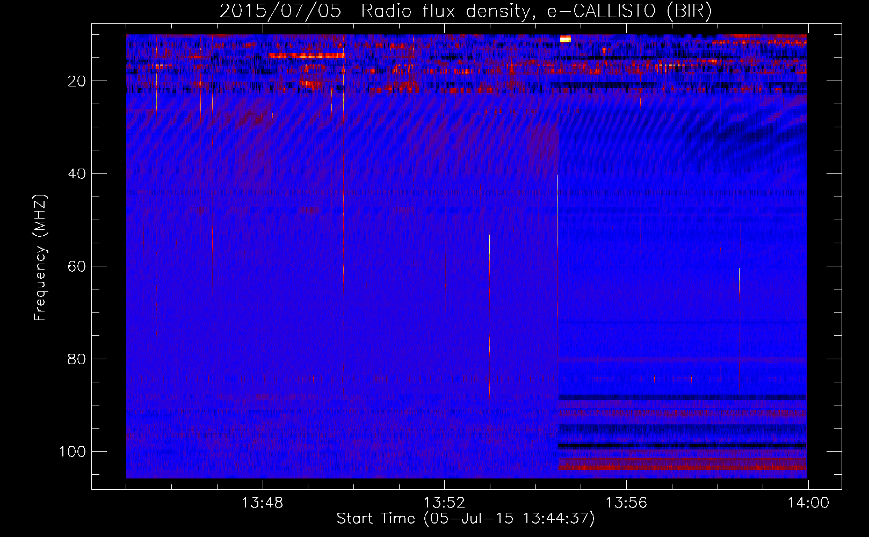Click the 13:48 time tick label
Image resolution: width=869 pixels, height=537 pixels.
(262, 503)
